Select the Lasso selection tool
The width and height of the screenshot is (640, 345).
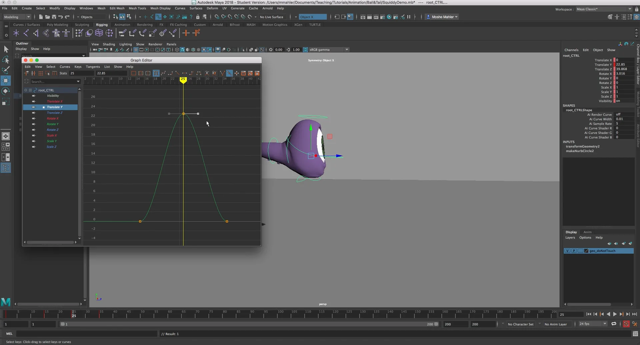point(6,60)
